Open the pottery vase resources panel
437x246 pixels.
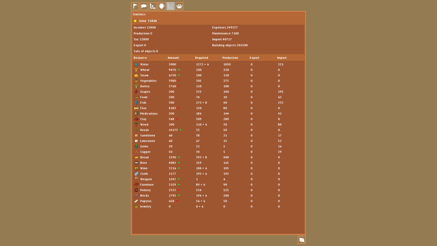[162, 6]
